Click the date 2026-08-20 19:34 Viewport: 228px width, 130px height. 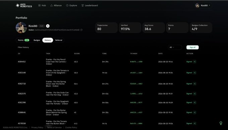point(166,73)
